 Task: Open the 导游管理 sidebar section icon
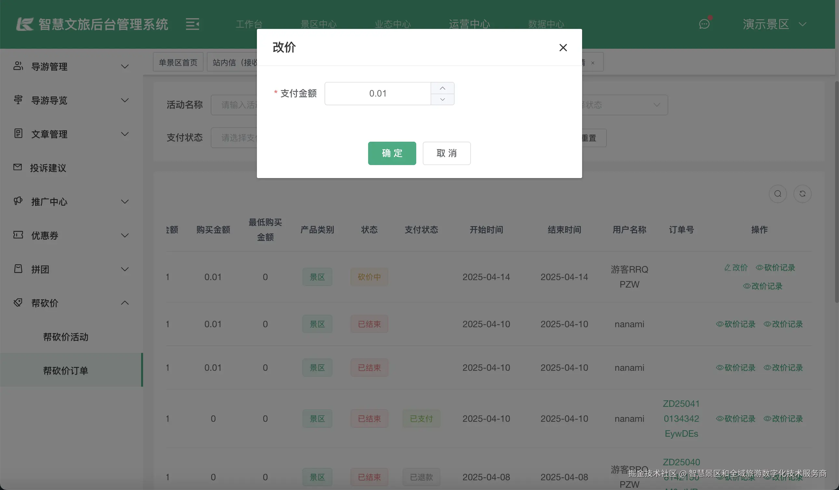(x=18, y=66)
